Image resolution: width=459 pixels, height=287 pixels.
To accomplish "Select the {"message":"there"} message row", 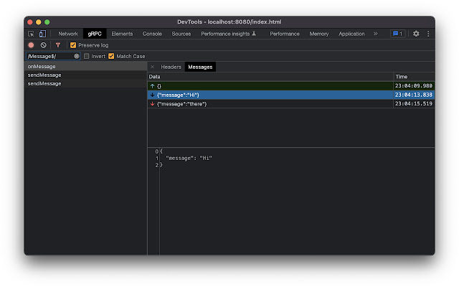I will click(x=291, y=103).
